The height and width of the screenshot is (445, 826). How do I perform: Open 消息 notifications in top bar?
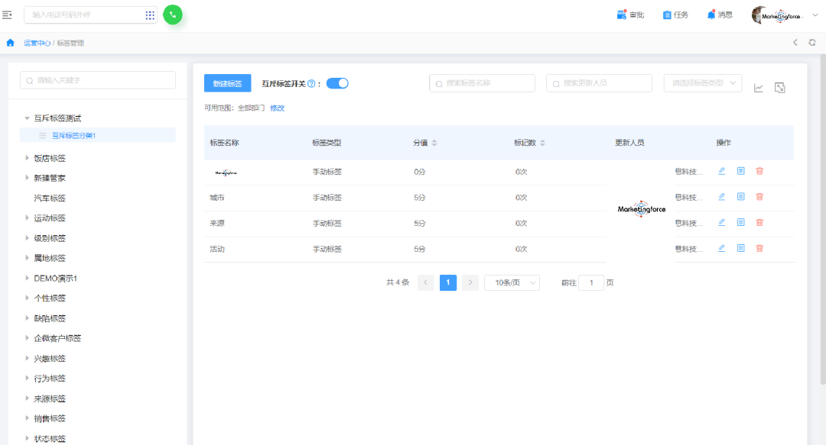pos(719,15)
